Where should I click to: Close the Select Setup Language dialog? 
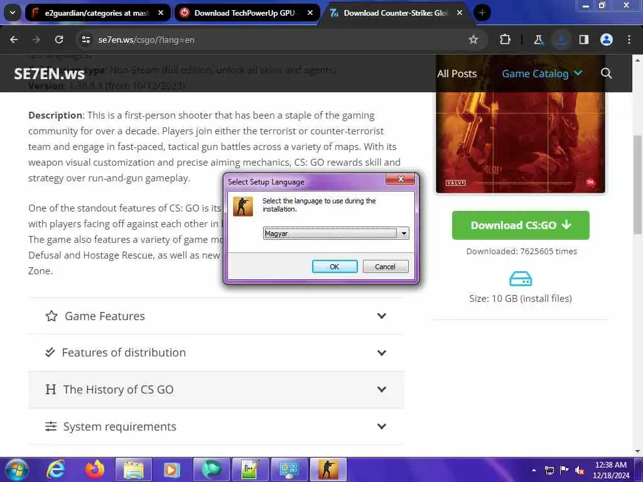click(x=400, y=179)
